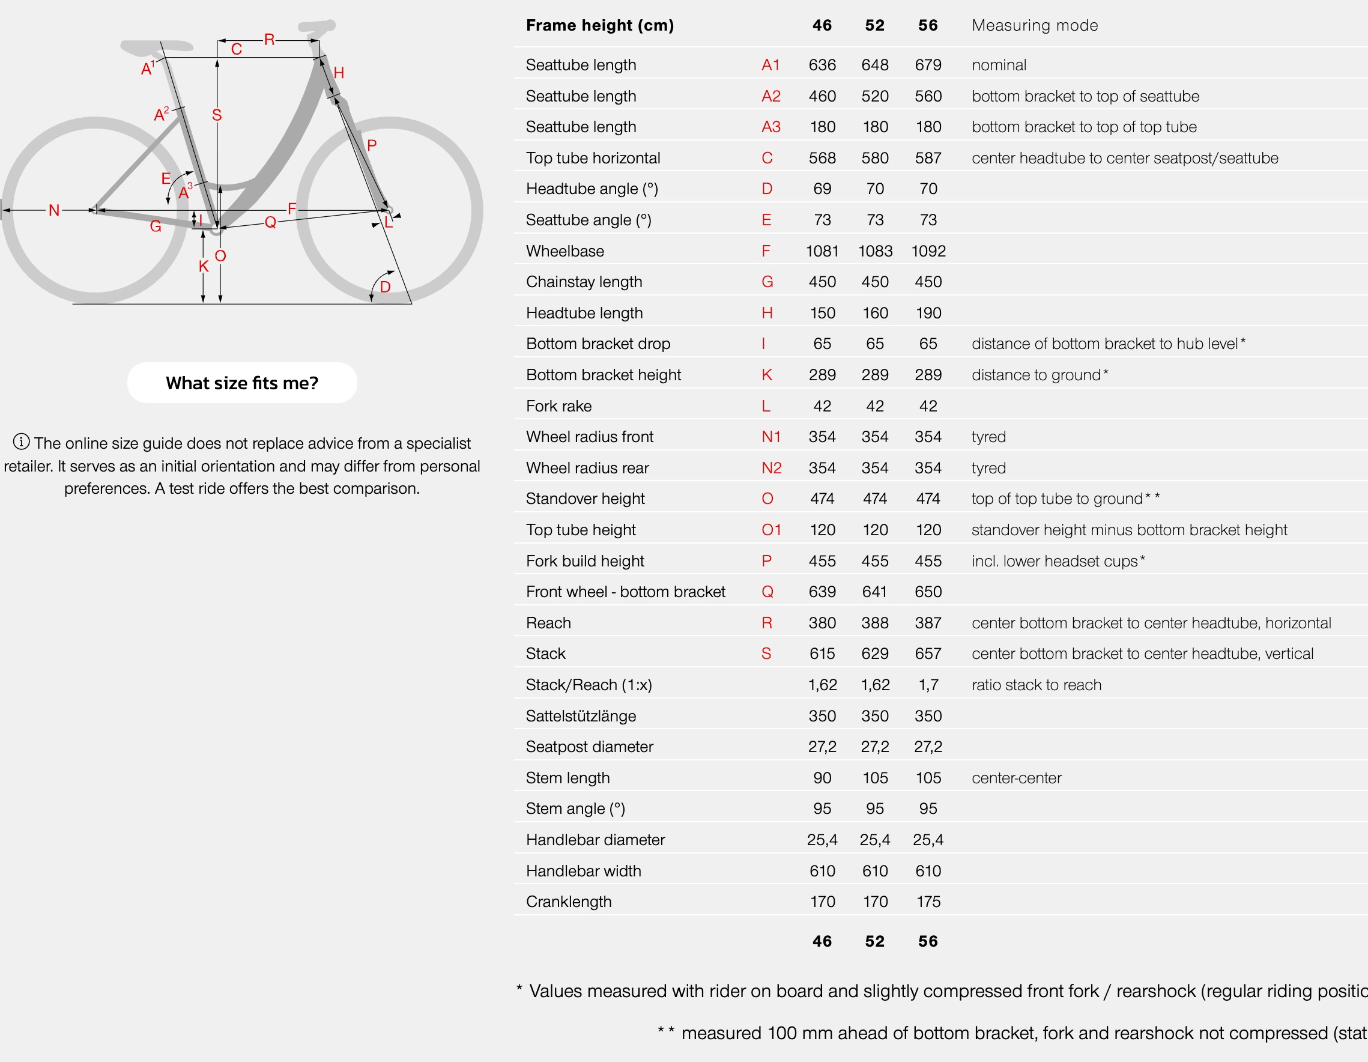Click the H headtube label in diagram
Screen dimensions: 1368x1062
[x=339, y=73]
